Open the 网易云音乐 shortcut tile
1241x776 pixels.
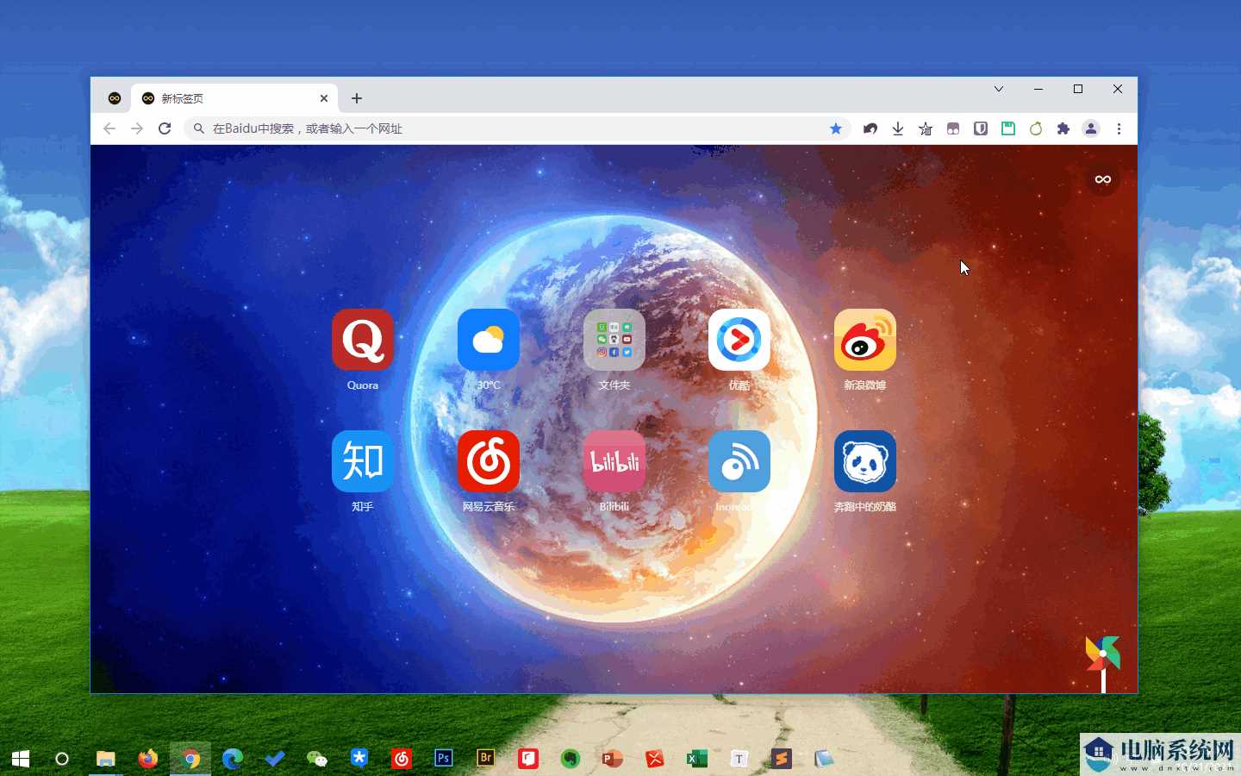[489, 461]
